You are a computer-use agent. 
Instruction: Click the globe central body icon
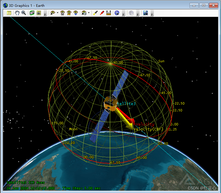click(x=117, y=13)
